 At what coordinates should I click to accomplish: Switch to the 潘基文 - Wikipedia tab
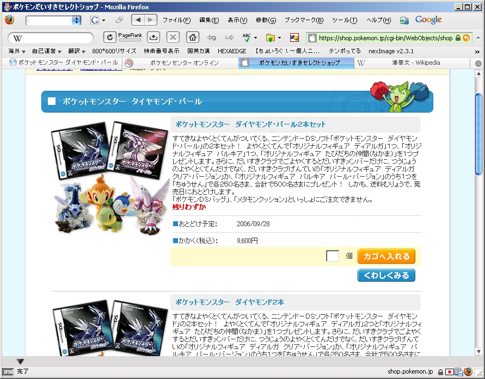[413, 63]
